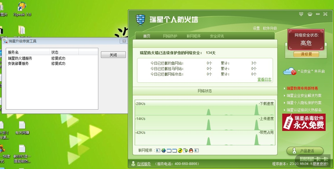Select the blue window icon left of green plus
This screenshot has width=334, height=169.
[174, 151]
